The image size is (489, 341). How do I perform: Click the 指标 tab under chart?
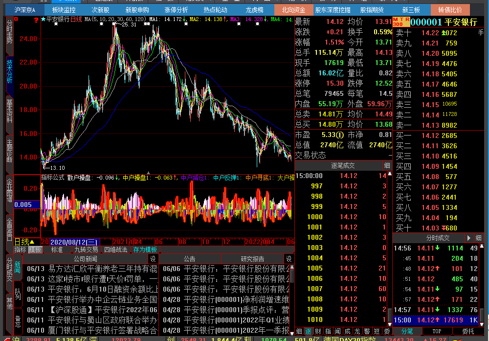click(x=20, y=250)
